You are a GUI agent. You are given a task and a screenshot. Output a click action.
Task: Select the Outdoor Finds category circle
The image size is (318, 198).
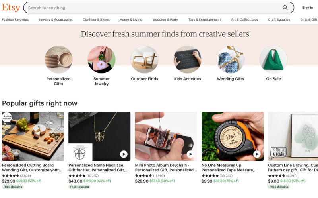[144, 59]
